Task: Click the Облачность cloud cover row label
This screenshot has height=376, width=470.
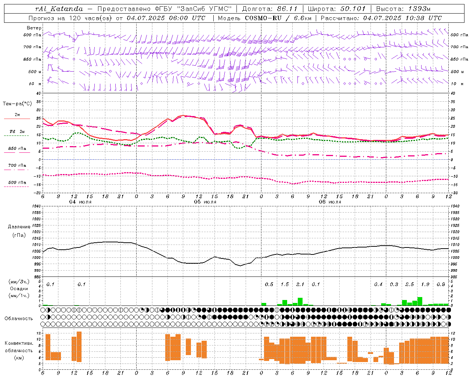Action: 19,319
